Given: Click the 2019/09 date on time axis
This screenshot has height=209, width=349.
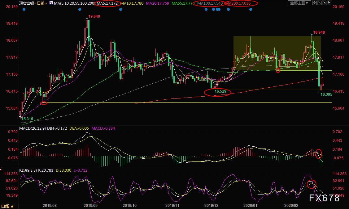Looking at the screenshot, I should 91,206.
